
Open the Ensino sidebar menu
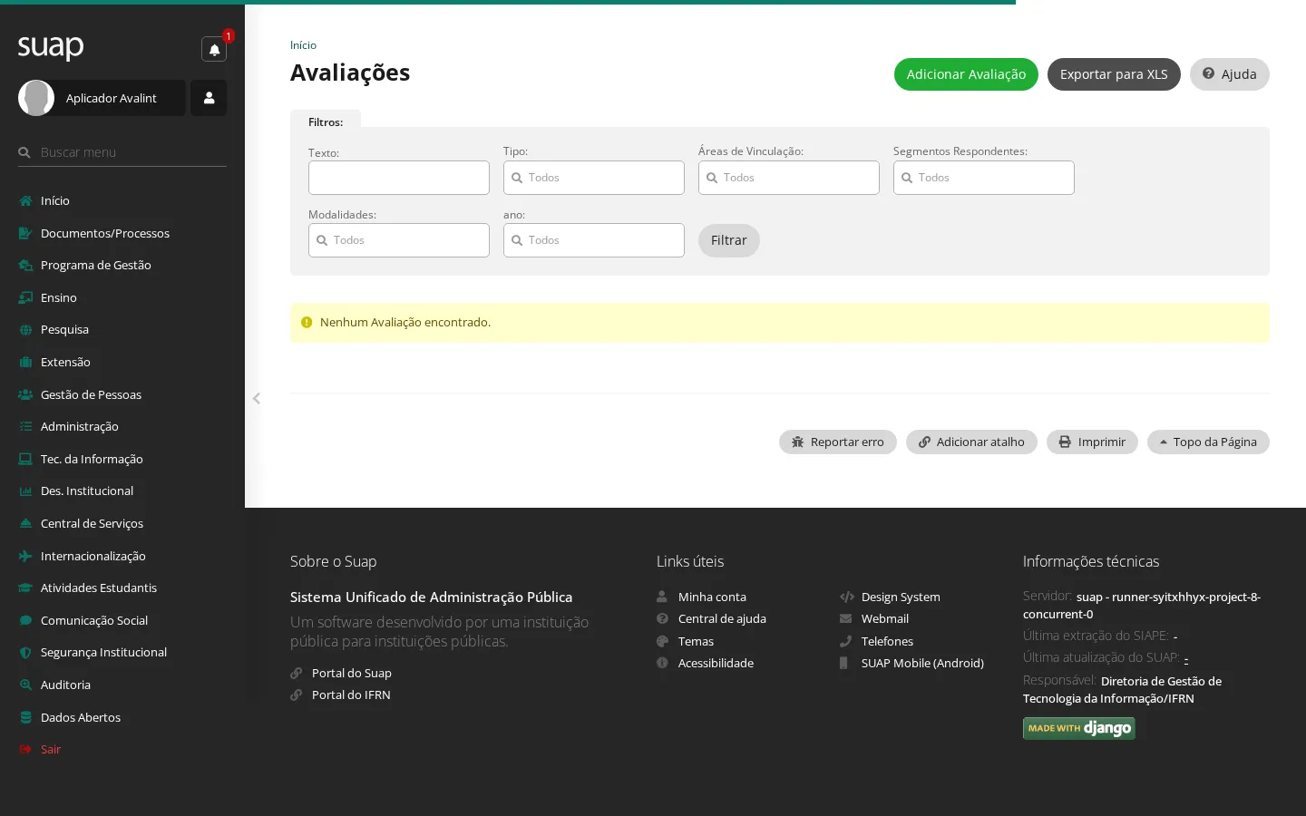pyautogui.click(x=122, y=297)
